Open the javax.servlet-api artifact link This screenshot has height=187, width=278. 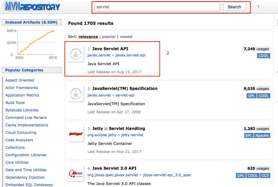click(x=130, y=55)
